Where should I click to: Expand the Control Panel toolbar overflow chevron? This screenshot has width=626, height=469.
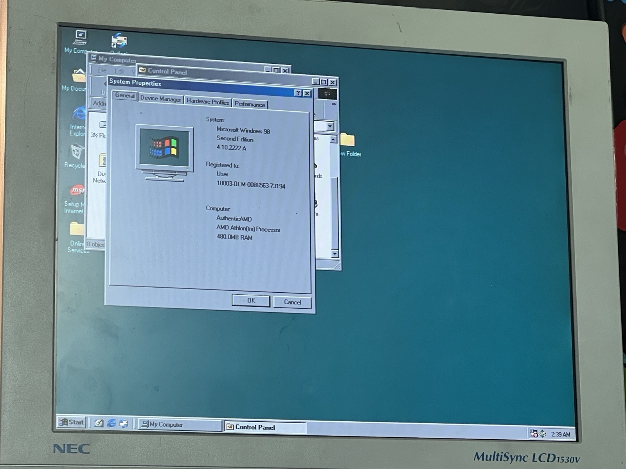click(334, 104)
